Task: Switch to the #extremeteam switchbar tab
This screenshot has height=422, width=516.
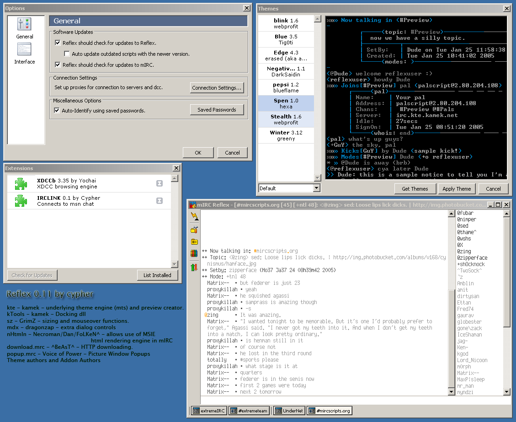Action: click(x=249, y=411)
